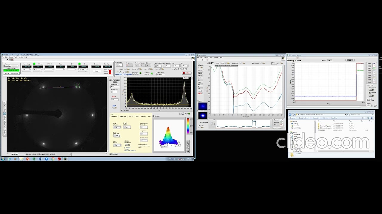Click the Back button in the Explorer window
This screenshot has height=214, width=382.
coord(290,114)
